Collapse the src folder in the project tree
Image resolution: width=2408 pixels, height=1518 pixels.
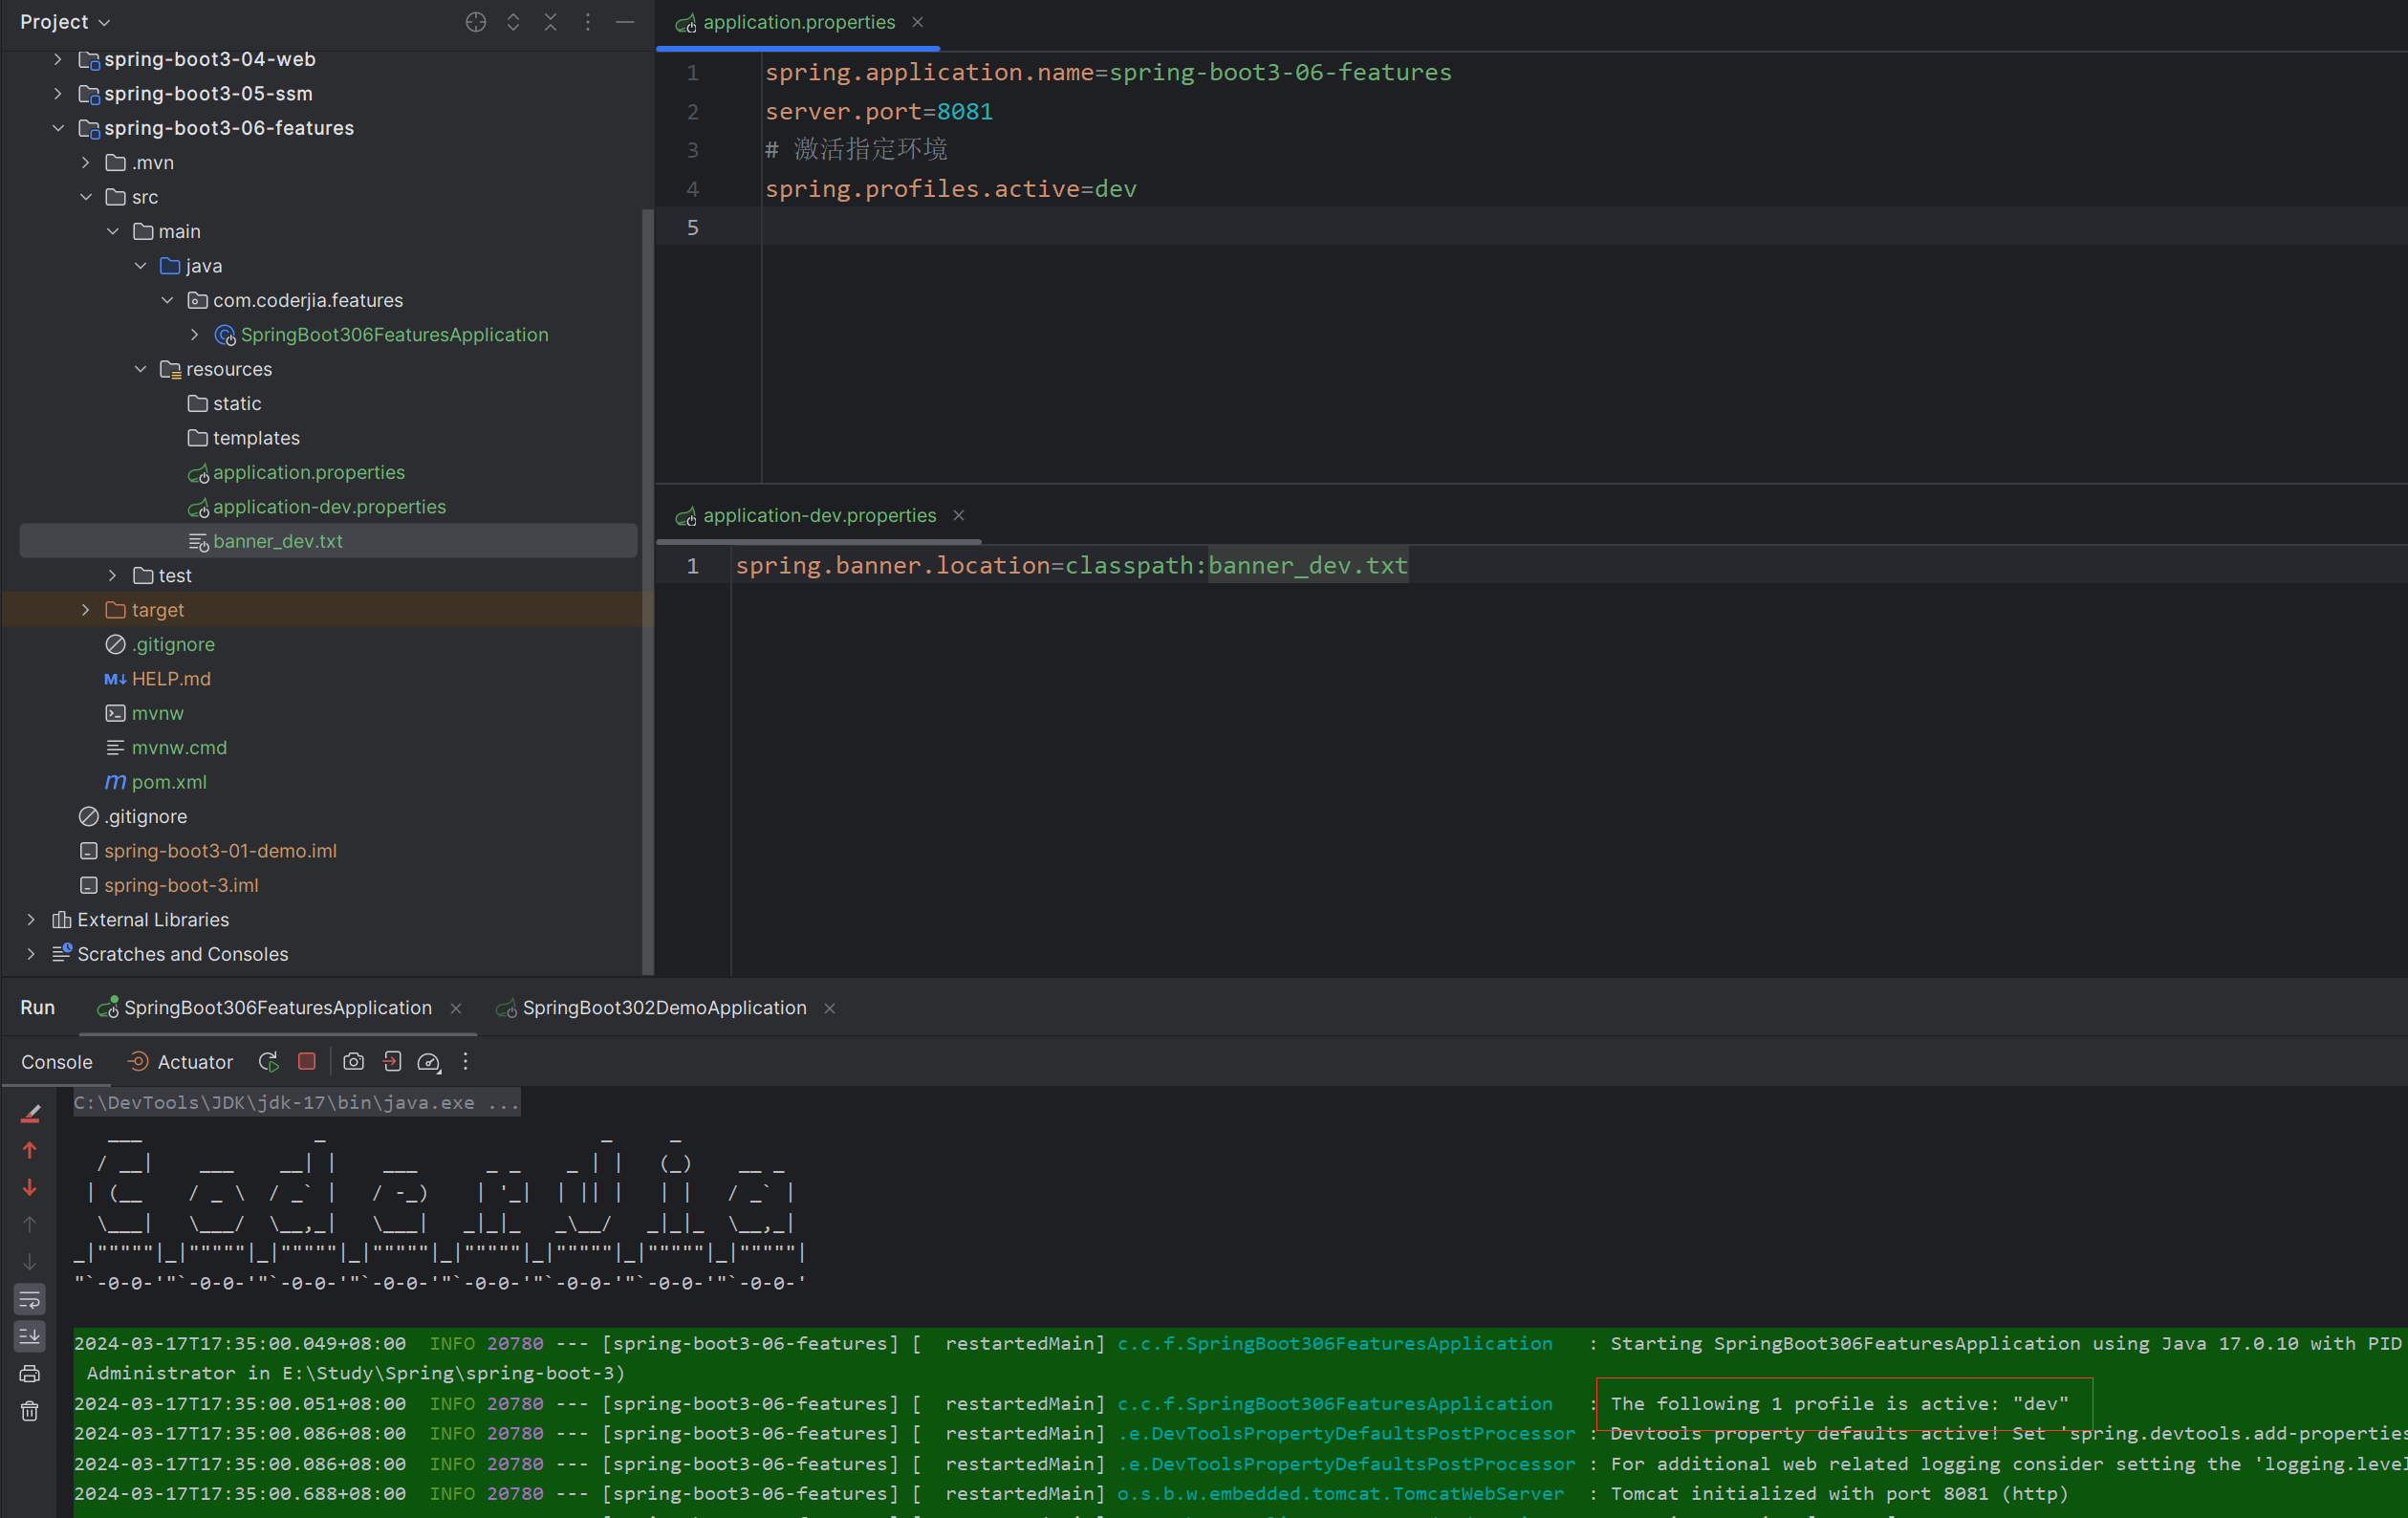(85, 196)
